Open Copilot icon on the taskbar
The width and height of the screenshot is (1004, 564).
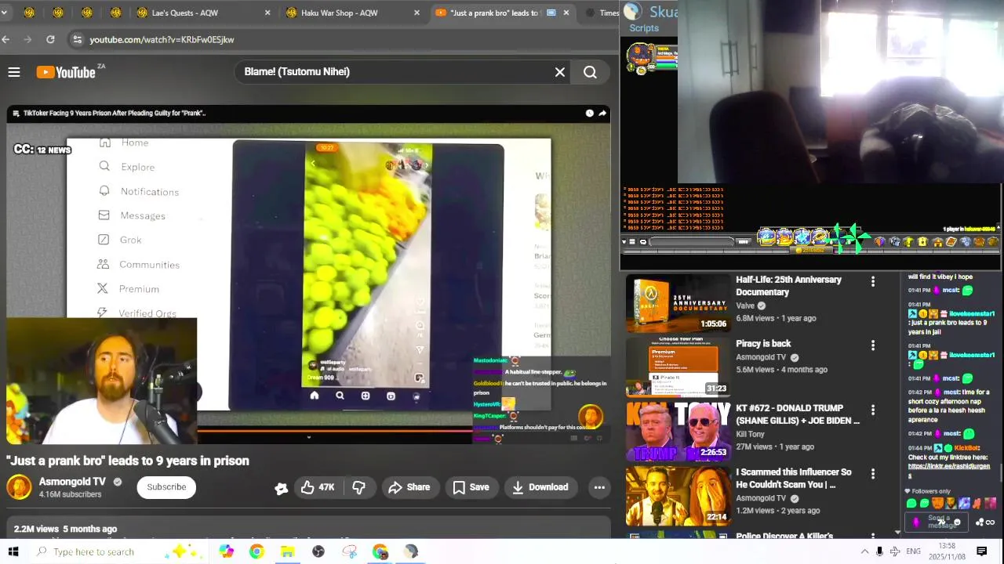(x=226, y=551)
